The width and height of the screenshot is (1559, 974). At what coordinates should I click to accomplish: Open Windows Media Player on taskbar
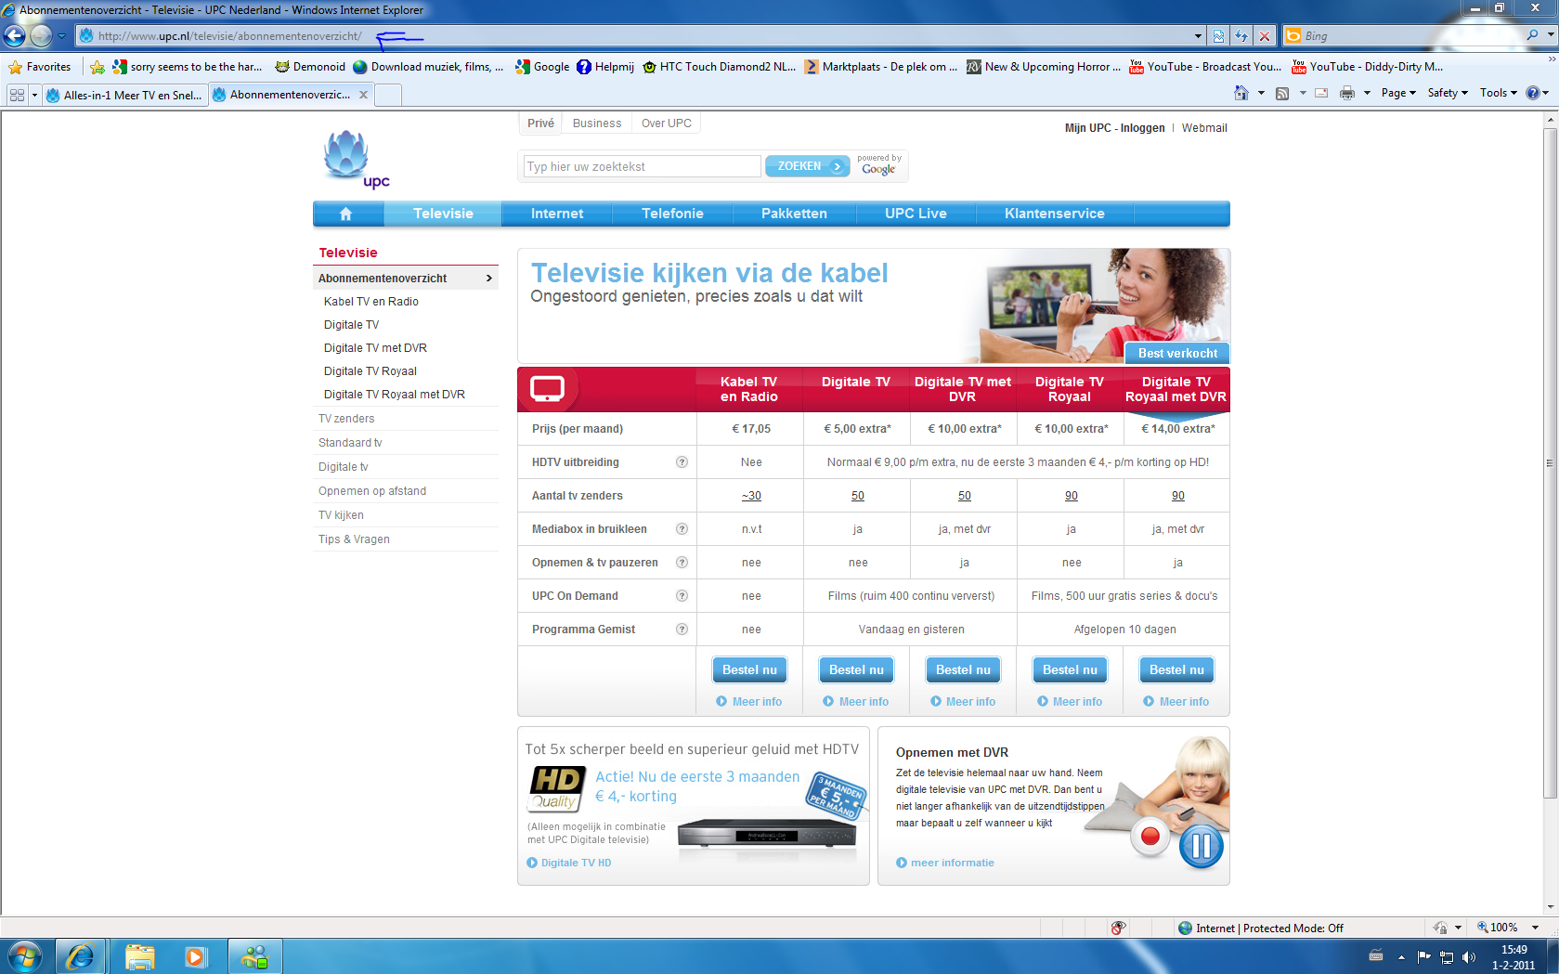click(x=195, y=956)
